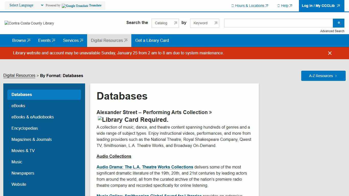Select Newspapers in the sidebar menu
Image resolution: width=349 pixels, height=196 pixels.
tap(23, 173)
